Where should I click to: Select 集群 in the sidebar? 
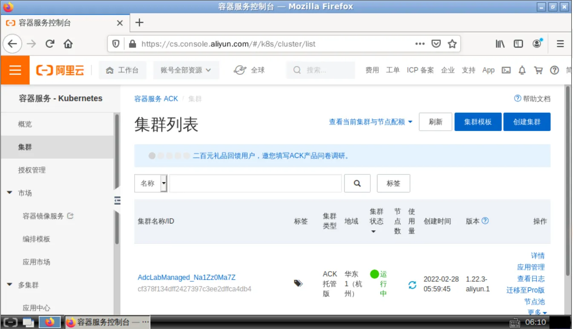coord(57,147)
